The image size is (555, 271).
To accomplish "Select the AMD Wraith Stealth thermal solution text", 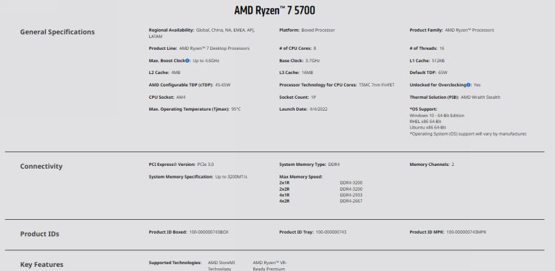I will (x=480, y=97).
